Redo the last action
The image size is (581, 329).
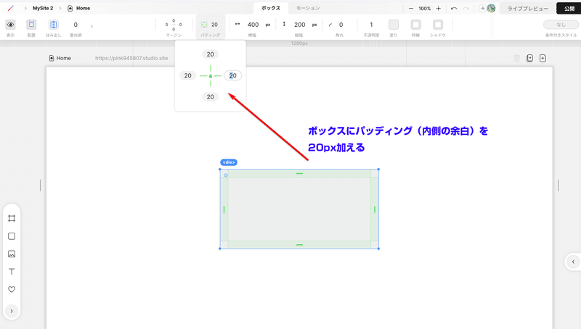(466, 9)
